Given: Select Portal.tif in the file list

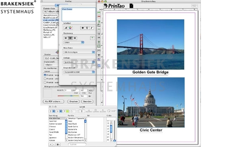Looking at the screenshot, I should click(x=47, y=32).
